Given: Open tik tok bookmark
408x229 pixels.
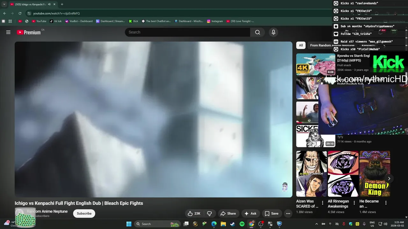Looking at the screenshot, I should [55, 21].
